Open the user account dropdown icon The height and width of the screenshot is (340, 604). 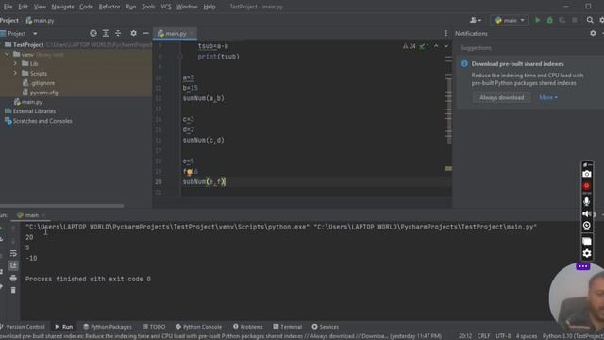476,20
